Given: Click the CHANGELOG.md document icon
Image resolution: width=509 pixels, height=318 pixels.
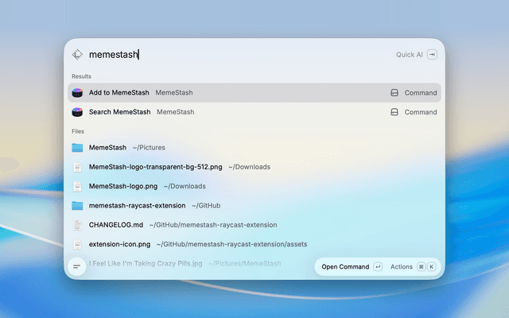Looking at the screenshot, I should [x=77, y=225].
